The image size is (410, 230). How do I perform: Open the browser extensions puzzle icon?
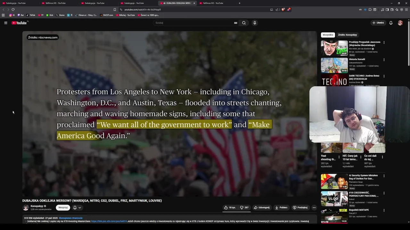coord(370,10)
